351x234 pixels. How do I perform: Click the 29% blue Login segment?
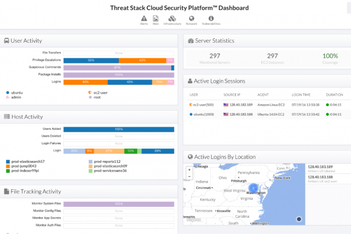(158, 151)
